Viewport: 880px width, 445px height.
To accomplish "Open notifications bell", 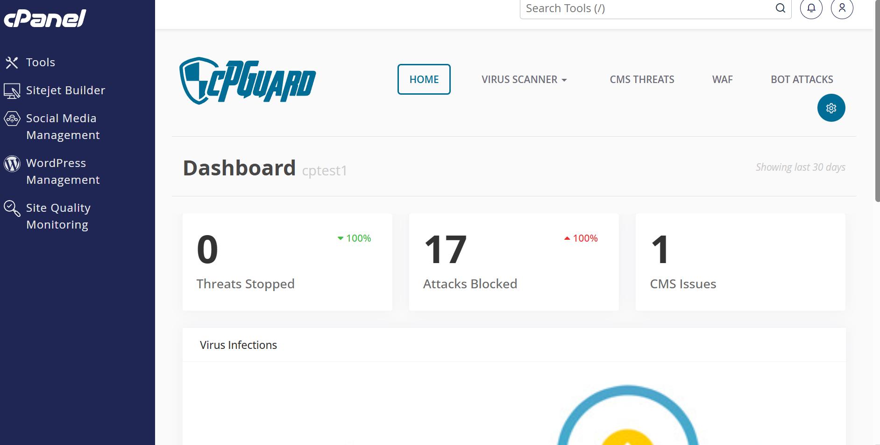I will coord(811,8).
